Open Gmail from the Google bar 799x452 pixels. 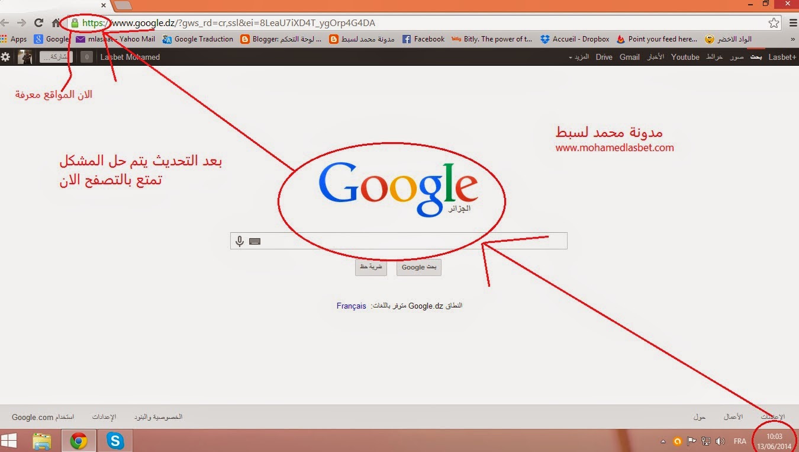click(630, 57)
